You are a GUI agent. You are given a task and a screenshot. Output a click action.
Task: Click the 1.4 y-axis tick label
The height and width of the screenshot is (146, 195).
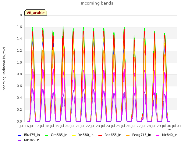click(x=19, y=39)
